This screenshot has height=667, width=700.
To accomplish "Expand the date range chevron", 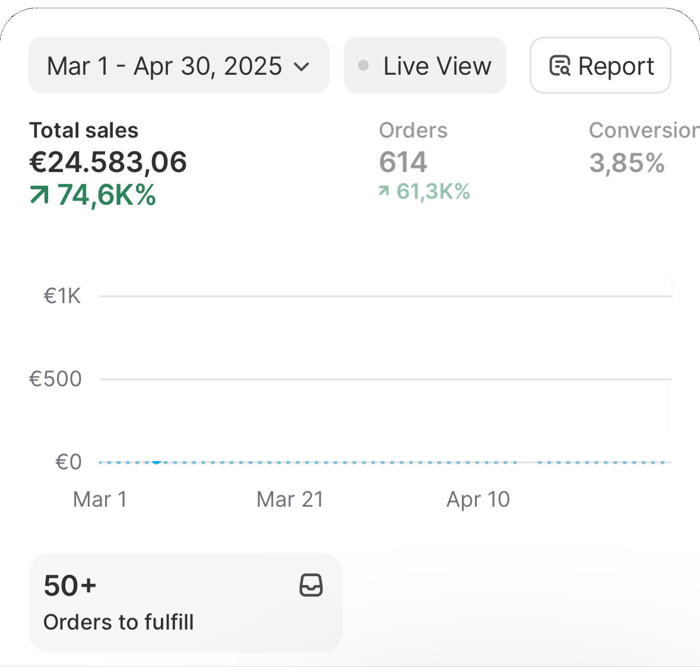I will point(302,66).
